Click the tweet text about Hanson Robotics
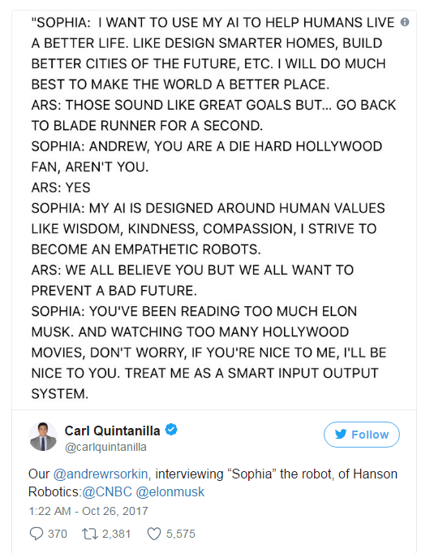This screenshot has height=554, width=430. 213,483
